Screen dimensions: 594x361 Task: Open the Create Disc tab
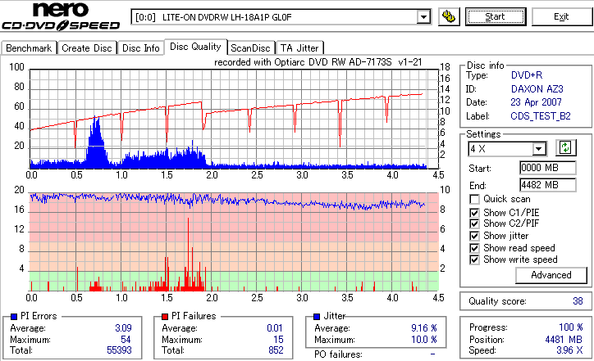(x=87, y=48)
